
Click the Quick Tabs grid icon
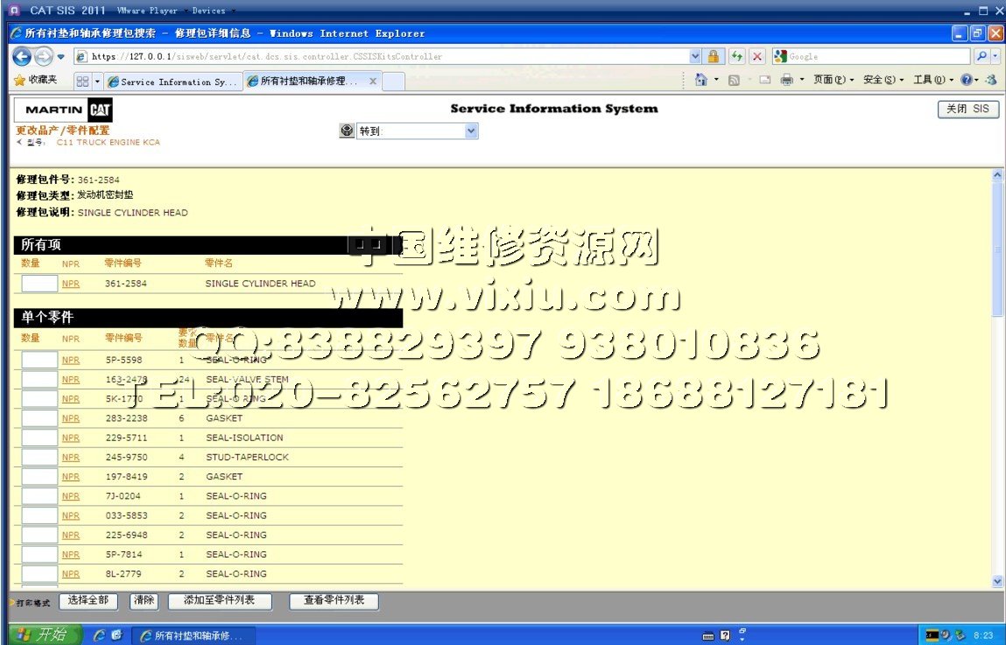tap(82, 81)
